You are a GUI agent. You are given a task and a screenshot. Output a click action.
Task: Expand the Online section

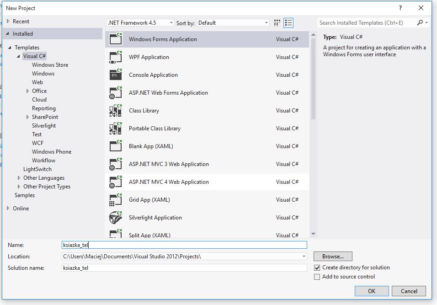point(8,208)
